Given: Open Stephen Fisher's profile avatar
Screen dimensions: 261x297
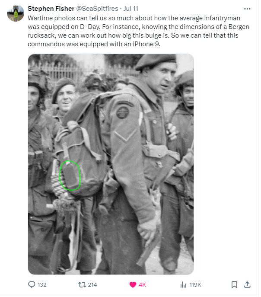Looking at the screenshot, I should [x=16, y=13].
